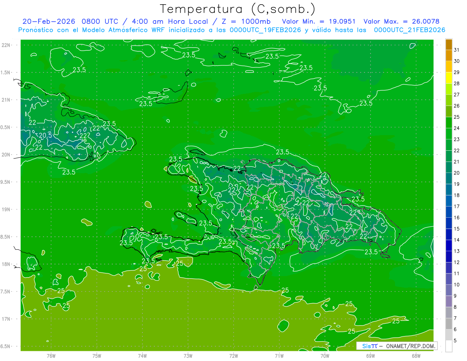Click the '76W' longitude axis label
The height and width of the screenshot is (361, 467).
click(51, 356)
